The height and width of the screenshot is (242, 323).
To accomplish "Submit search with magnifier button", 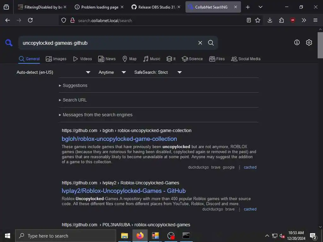I will pyautogui.click(x=211, y=43).
